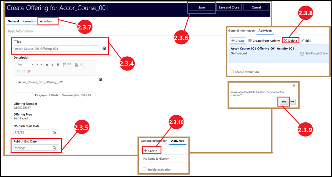The image size is (332, 177).
Task: Click 'No items to display' text
Action: click(156, 158)
